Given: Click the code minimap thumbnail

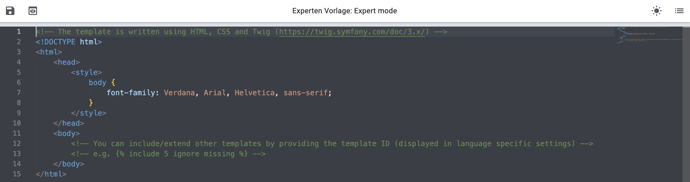Looking at the screenshot, I should click(648, 35).
